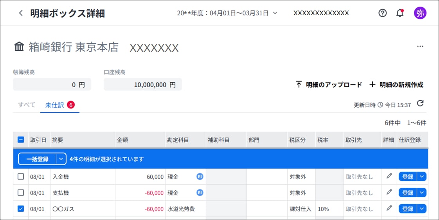
Task: Click 取引先なし field in ○○ガス row
Action: pyautogui.click(x=362, y=209)
